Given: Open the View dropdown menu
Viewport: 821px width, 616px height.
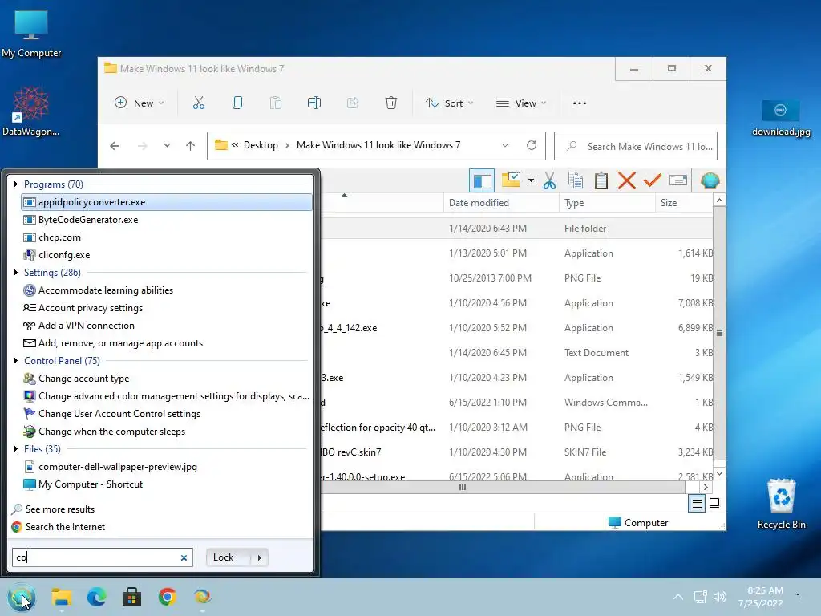Looking at the screenshot, I should (x=521, y=103).
